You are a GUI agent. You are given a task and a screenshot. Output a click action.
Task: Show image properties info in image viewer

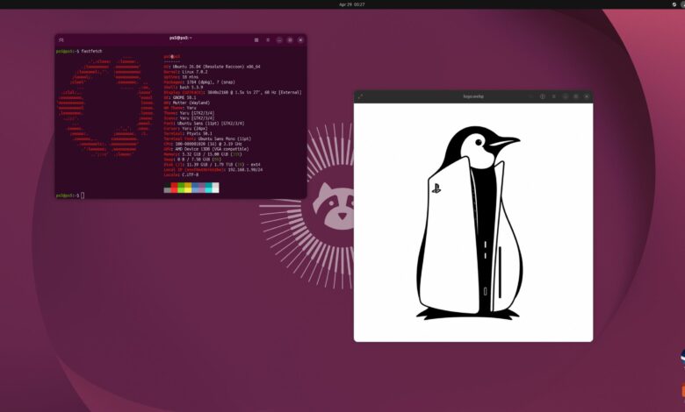click(543, 96)
